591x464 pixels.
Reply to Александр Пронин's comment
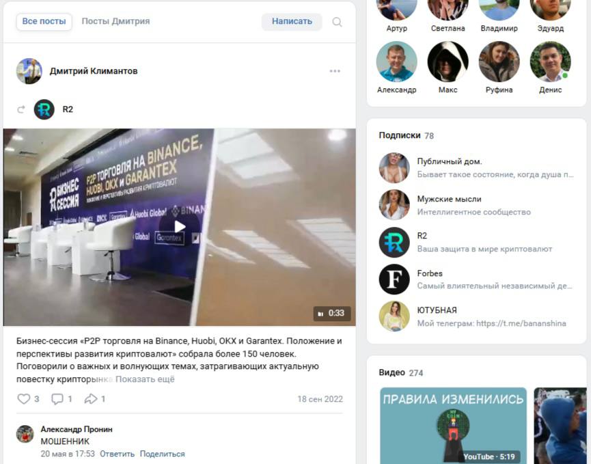(117, 454)
